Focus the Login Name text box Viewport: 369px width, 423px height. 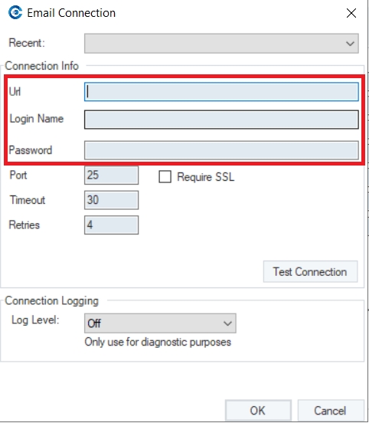point(221,120)
